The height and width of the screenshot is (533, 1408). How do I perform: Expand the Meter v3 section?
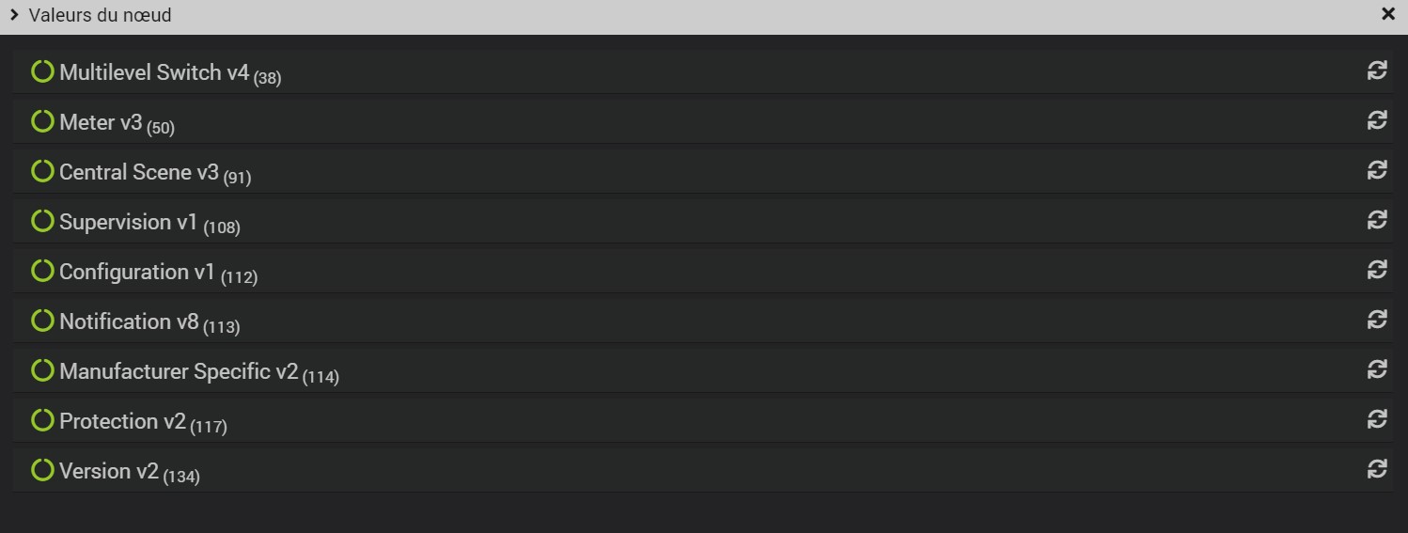click(101, 122)
